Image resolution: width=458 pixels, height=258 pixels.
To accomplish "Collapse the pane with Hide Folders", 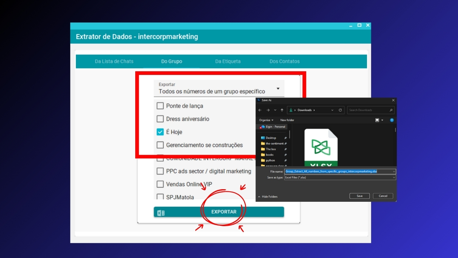I will [267, 196].
